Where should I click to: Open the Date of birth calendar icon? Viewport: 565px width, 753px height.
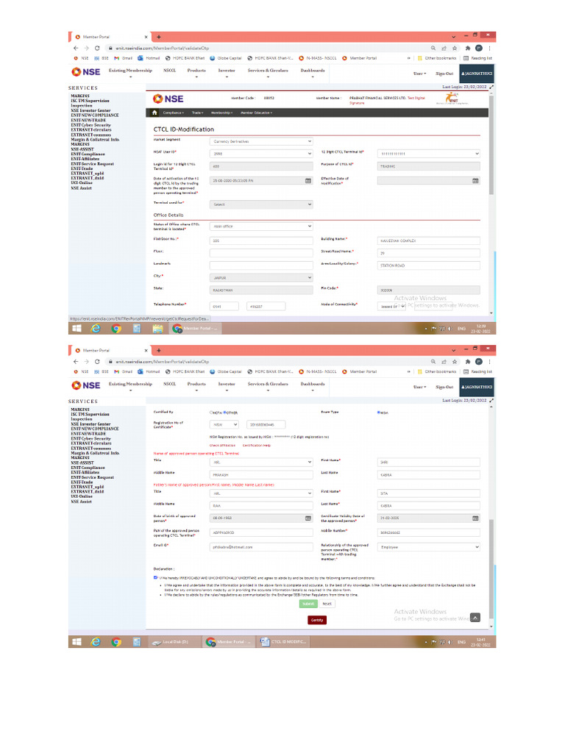[x=308, y=518]
